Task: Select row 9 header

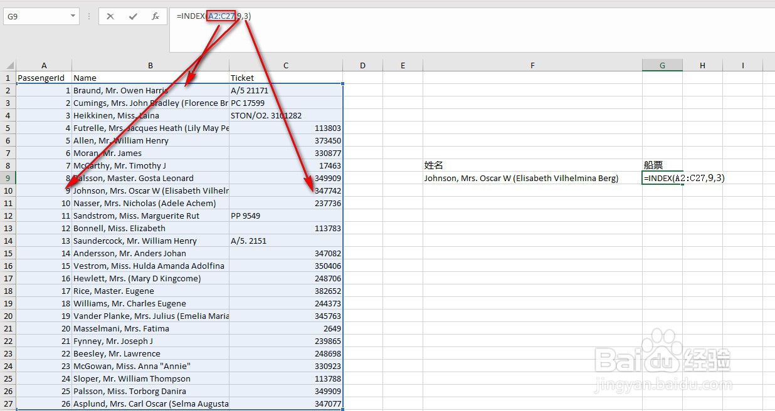Action: tap(8, 178)
